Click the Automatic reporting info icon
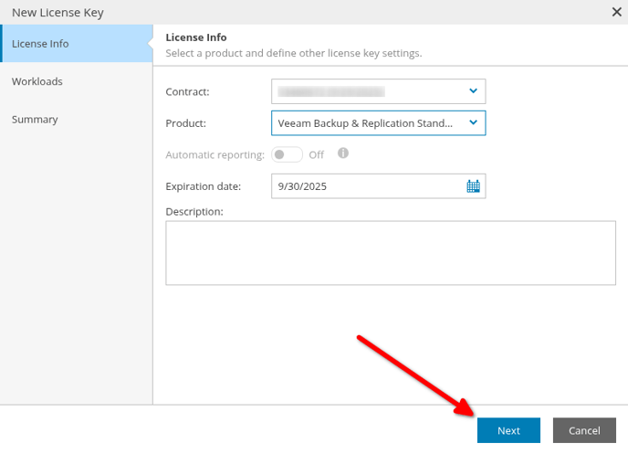 [x=343, y=153]
